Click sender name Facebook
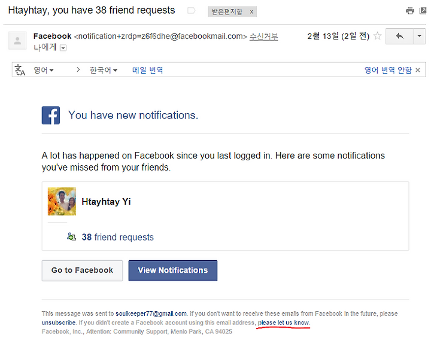Screen dimensions: 431x341 [52, 36]
